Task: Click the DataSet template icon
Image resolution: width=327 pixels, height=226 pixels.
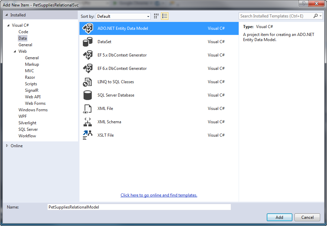Action: coord(88,42)
